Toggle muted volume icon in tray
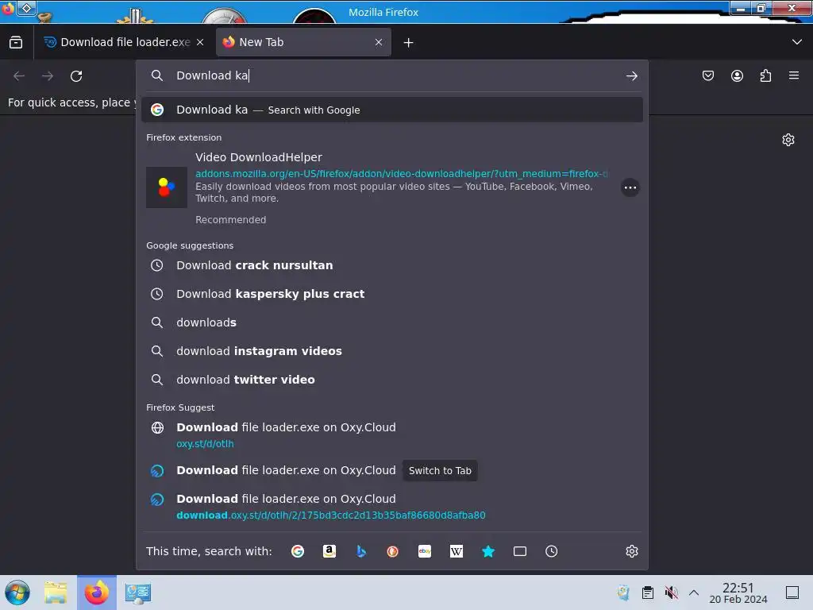Viewport: 813px width, 610px height. click(671, 593)
